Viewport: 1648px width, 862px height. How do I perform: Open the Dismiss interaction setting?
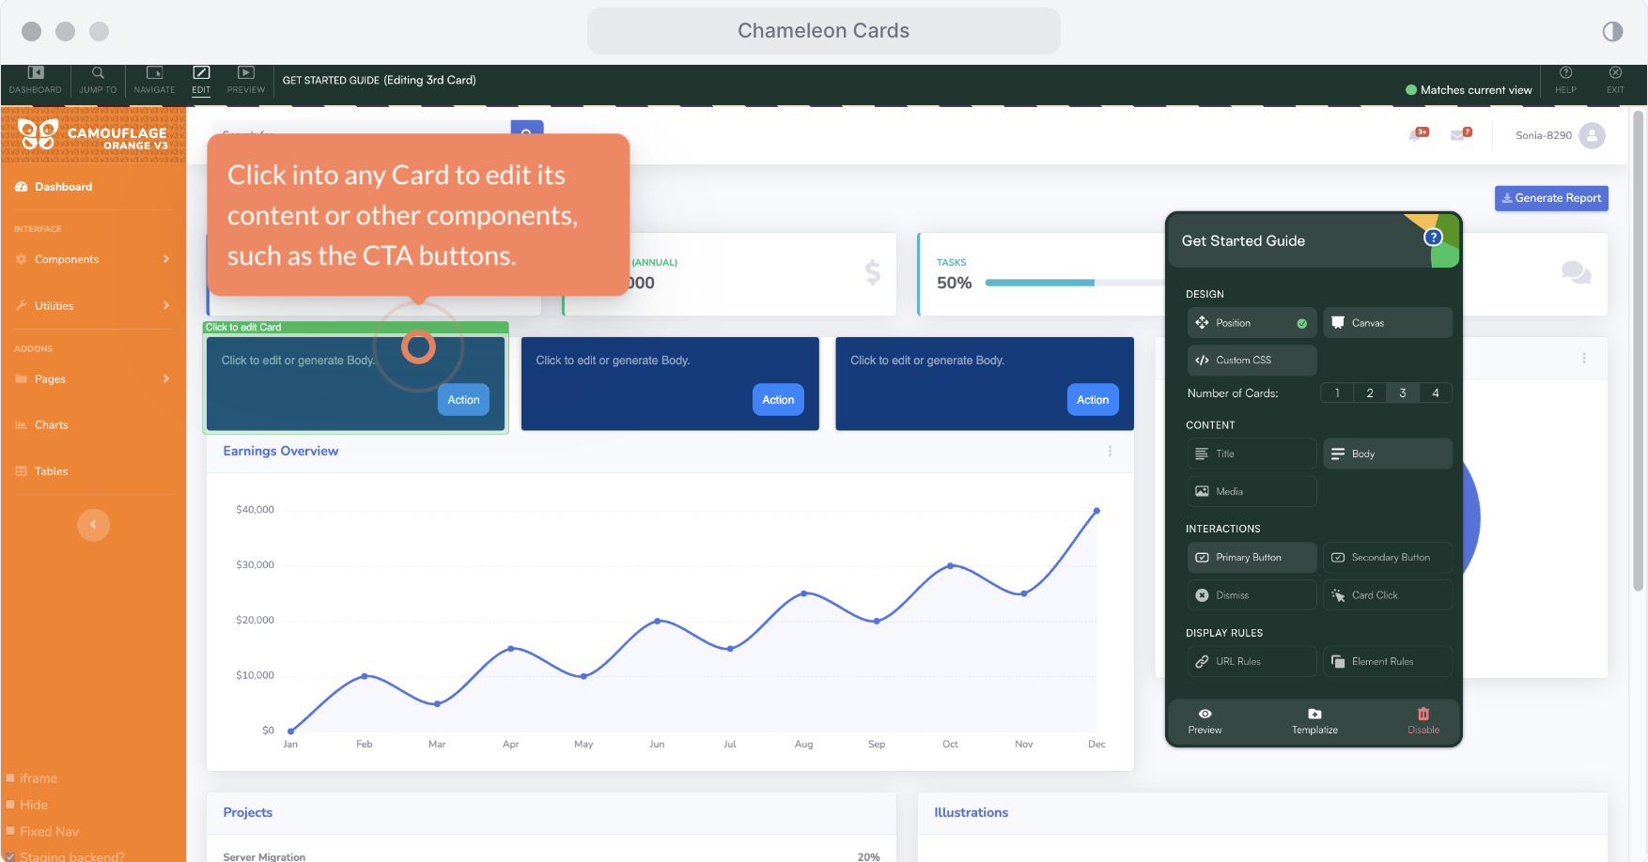coord(1252,595)
